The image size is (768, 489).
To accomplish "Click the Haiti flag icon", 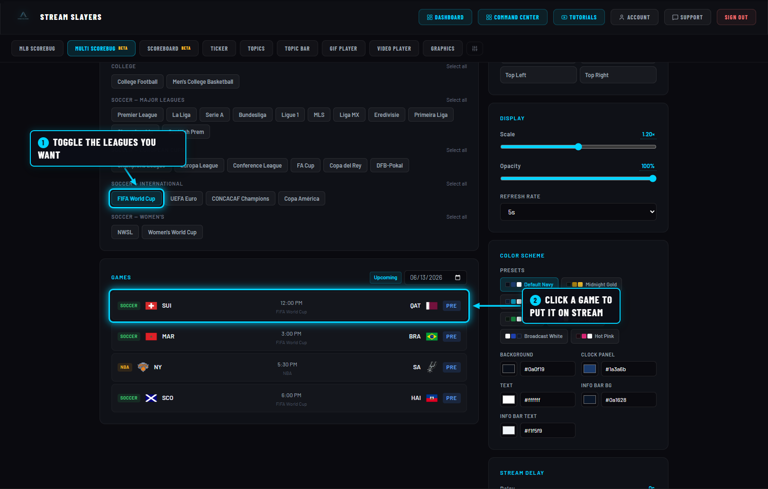I will 432,398.
